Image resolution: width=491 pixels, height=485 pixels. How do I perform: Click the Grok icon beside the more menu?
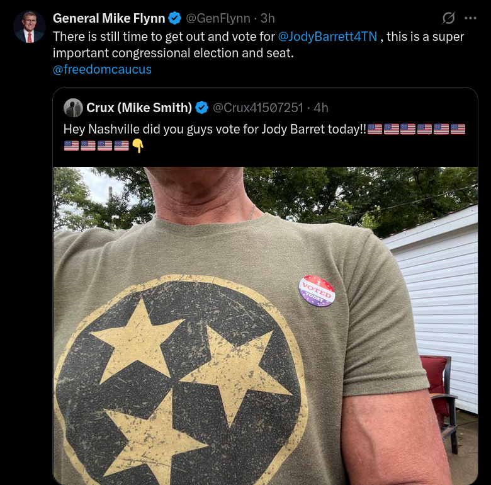pos(449,18)
